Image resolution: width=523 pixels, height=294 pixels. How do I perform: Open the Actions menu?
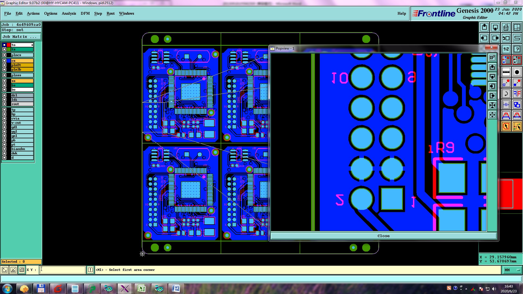(x=33, y=13)
